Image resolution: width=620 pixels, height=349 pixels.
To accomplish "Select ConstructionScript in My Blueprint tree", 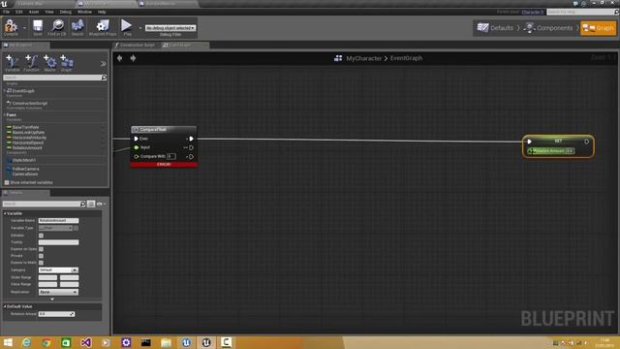I will point(30,104).
